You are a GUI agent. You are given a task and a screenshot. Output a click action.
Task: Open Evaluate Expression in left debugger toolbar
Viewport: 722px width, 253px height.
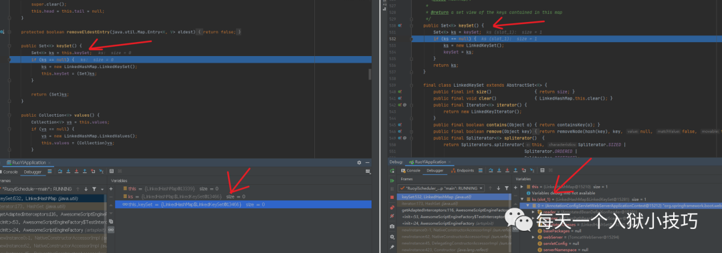click(x=112, y=171)
